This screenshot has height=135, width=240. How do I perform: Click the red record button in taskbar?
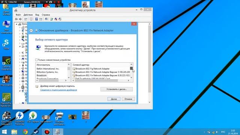(x=47, y=132)
